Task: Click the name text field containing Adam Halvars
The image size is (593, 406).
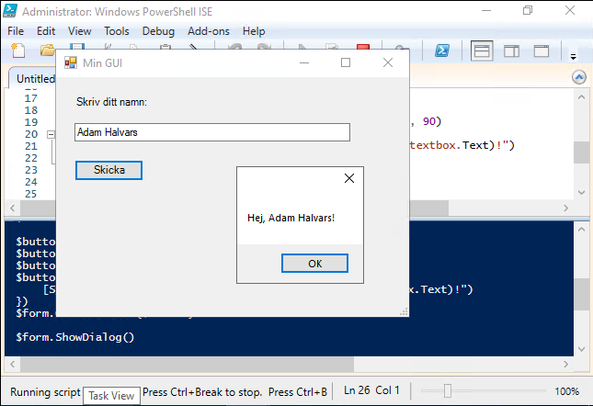Action: coord(211,133)
